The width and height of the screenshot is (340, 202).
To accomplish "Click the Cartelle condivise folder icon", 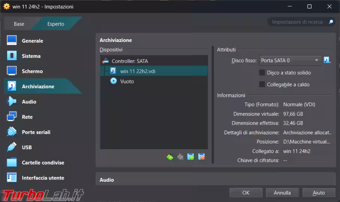I will point(12,162).
